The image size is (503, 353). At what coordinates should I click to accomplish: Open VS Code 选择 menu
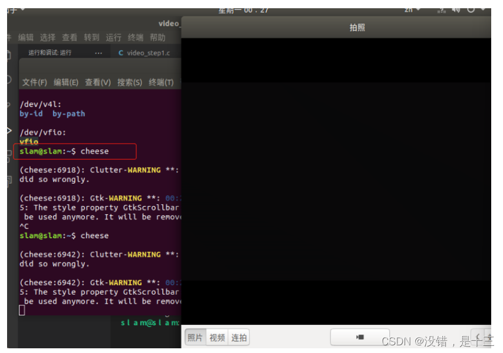(x=48, y=38)
